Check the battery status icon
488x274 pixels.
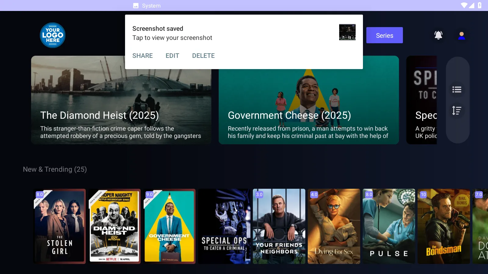(x=479, y=5)
